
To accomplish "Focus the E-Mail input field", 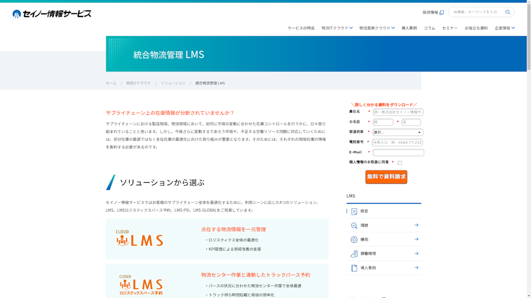I will 398,153.
